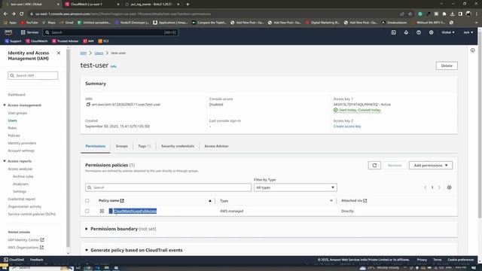Click AWS top search bar
Viewport: 482px width, 271px height.
pyautogui.click(x=111, y=32)
